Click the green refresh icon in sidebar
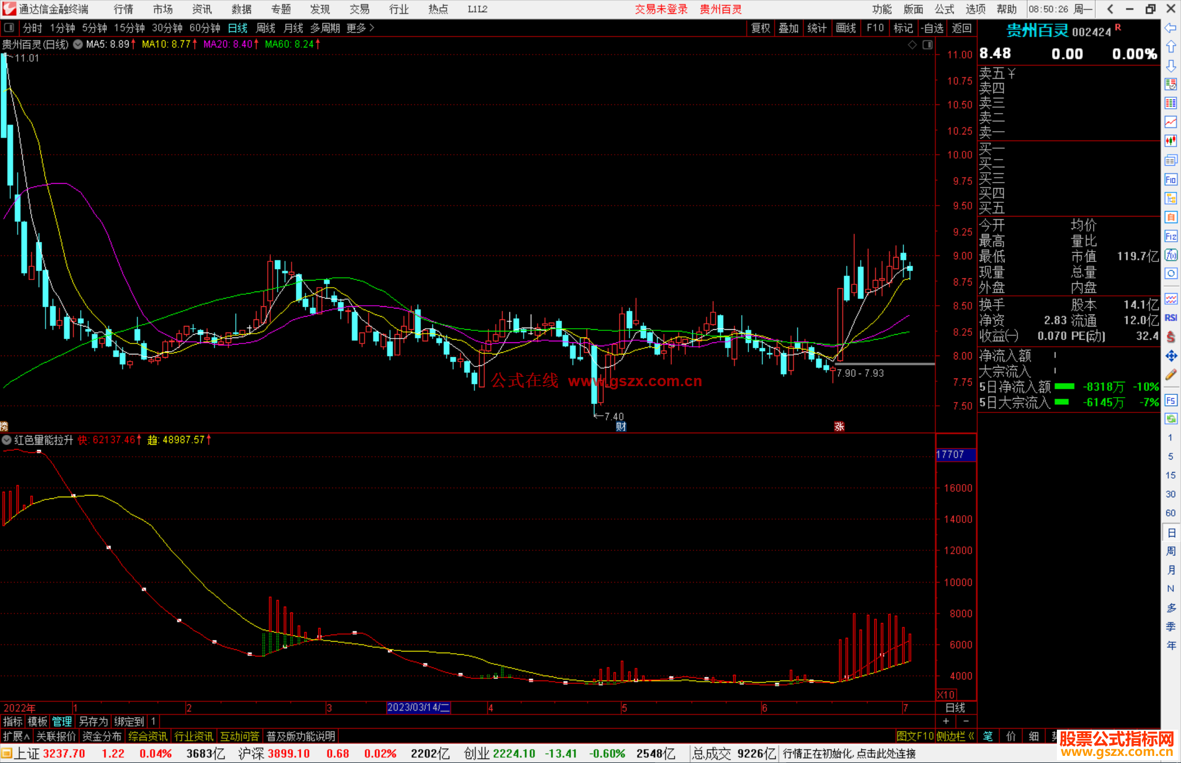Image resolution: width=1181 pixels, height=763 pixels. click(x=1171, y=419)
